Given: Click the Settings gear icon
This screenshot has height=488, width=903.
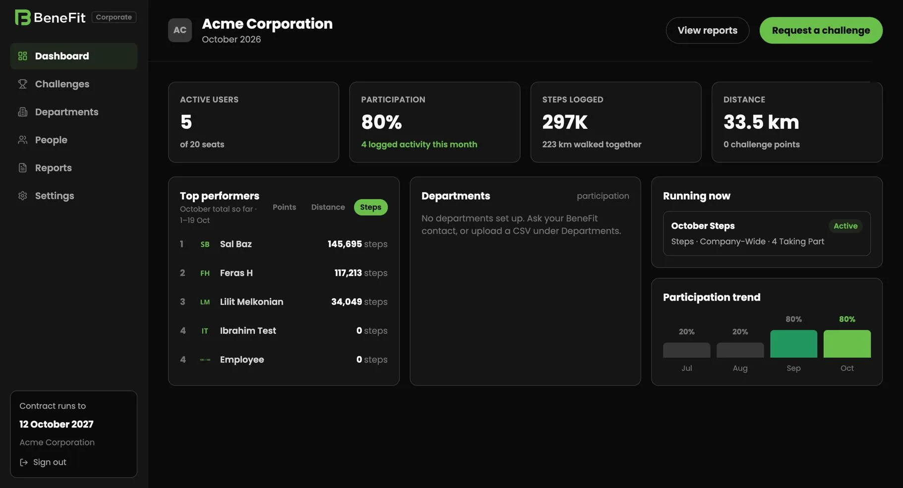Looking at the screenshot, I should [x=23, y=196].
